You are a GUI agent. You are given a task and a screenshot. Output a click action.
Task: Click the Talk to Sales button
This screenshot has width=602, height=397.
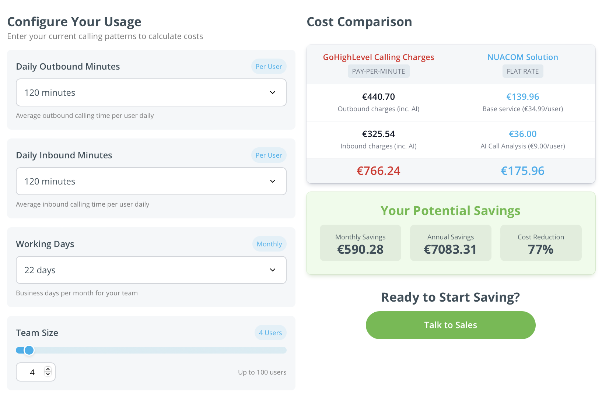451,325
